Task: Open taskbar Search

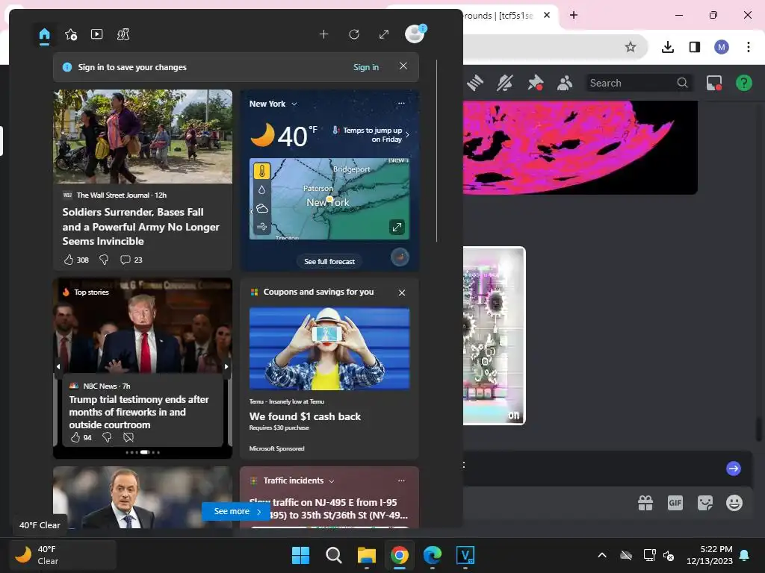Action: point(334,555)
